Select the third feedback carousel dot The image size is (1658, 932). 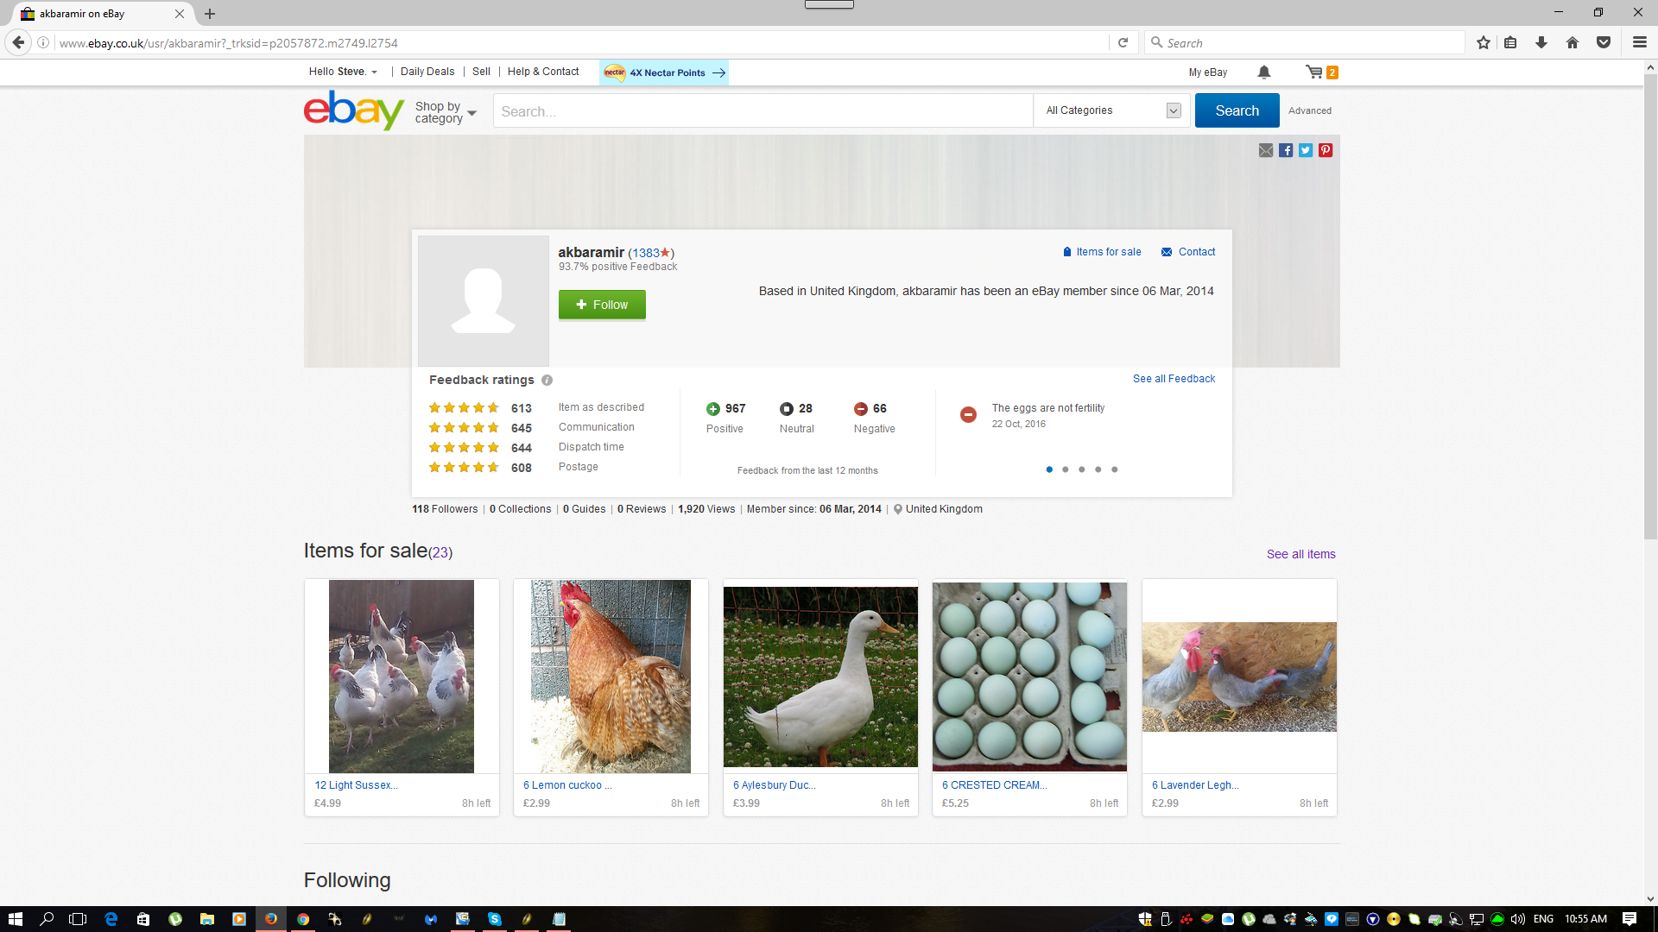(1082, 469)
